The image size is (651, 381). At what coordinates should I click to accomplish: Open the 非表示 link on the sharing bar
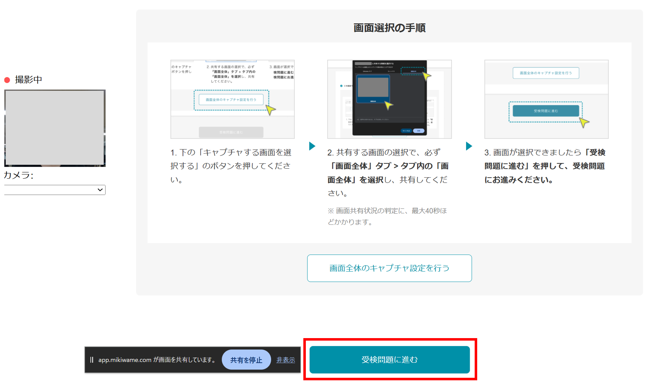(x=286, y=360)
